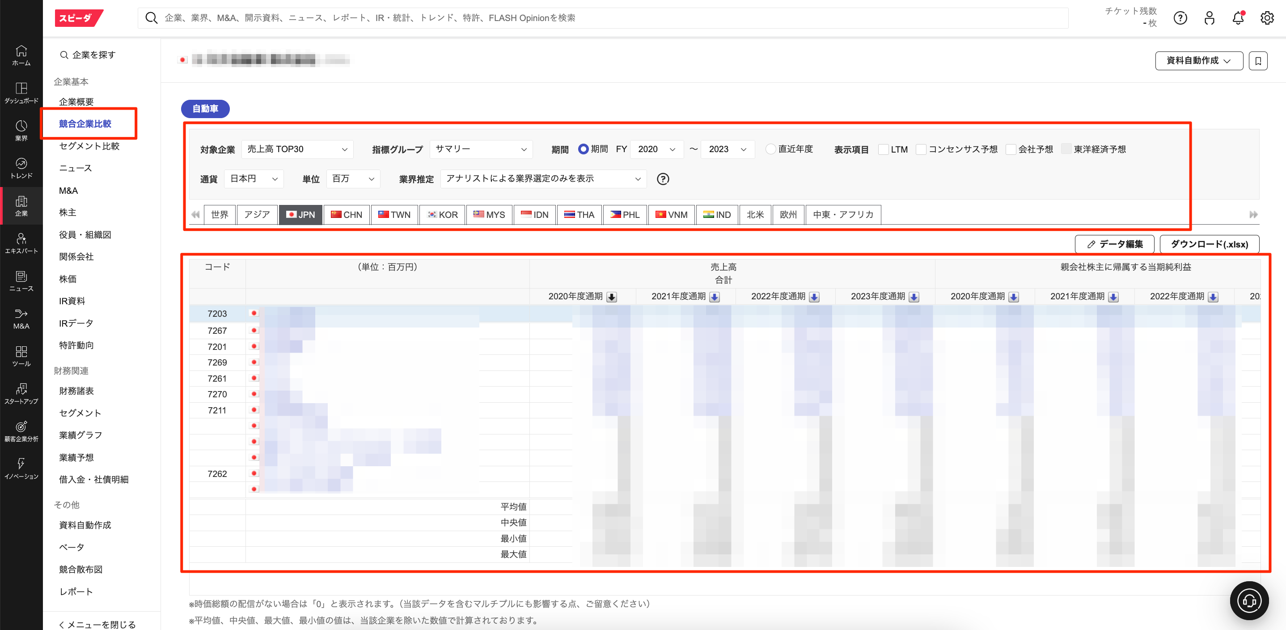This screenshot has height=630, width=1286.
Task: Open the 通貨 日本円 dropdown
Action: 254,179
